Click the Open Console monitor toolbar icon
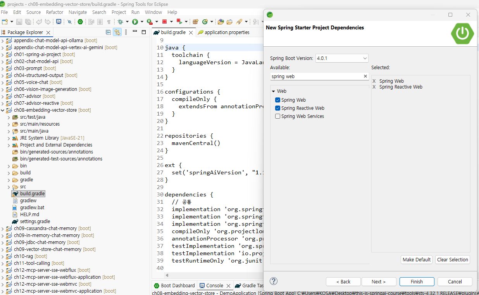This screenshot has height=295, width=479. coord(59,22)
